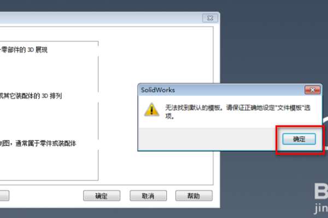This screenshot has width=328, height=218.
Task: Open help via the 帮助 button
Action: pos(194,196)
